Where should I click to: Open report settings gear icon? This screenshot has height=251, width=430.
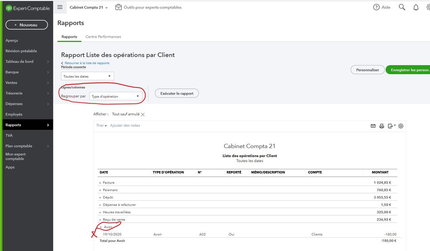(x=401, y=126)
